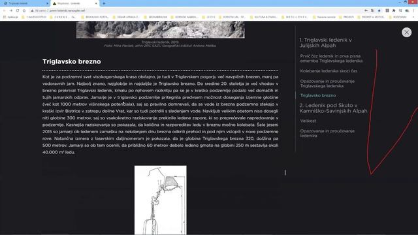Switch to the first browser tab
The height and width of the screenshot is (235, 418).
[x=25, y=3]
